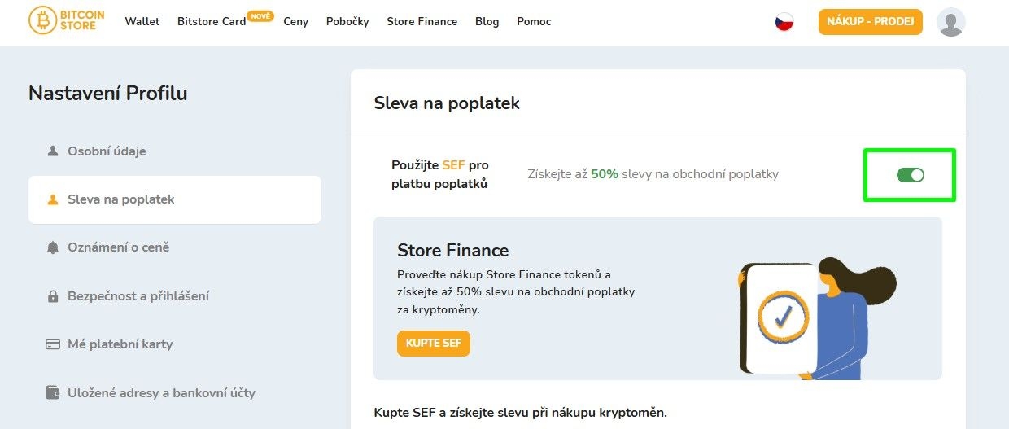Screen dimensions: 1009x429
Task: Click the KUPTE SEF button
Action: click(433, 344)
